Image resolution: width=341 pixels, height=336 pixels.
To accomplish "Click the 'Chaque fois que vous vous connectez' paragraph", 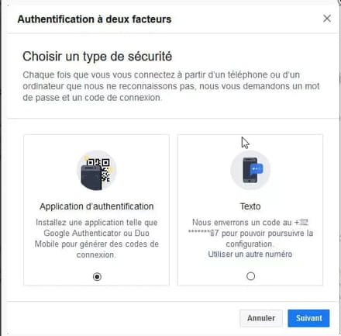I will pyautogui.click(x=171, y=86).
